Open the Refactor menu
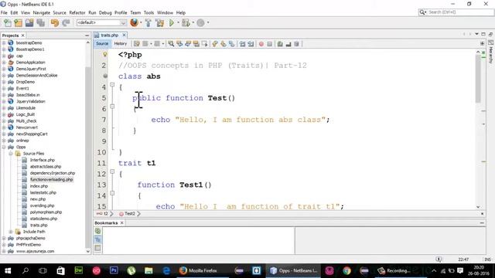This screenshot has width=495, height=278. coord(77,12)
